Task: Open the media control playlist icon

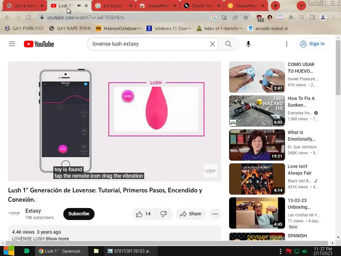Action: coord(301,17)
